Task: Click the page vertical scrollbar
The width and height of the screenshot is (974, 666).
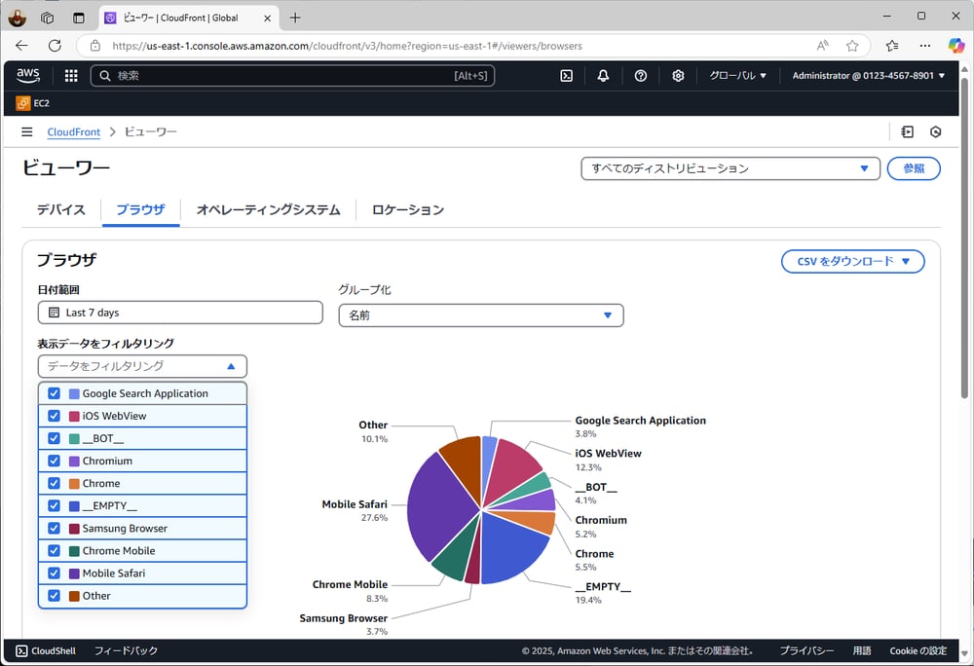Action: point(964,239)
